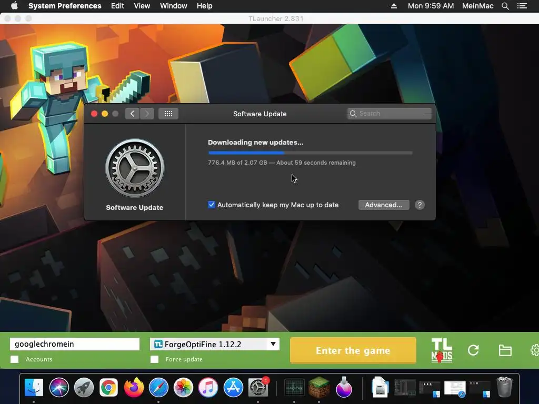
Task: Open Launchpad rocket icon in dock
Action: pyautogui.click(x=84, y=388)
